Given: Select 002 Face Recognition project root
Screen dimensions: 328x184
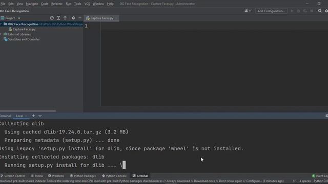Looking at the screenshot, I should coord(23,24).
